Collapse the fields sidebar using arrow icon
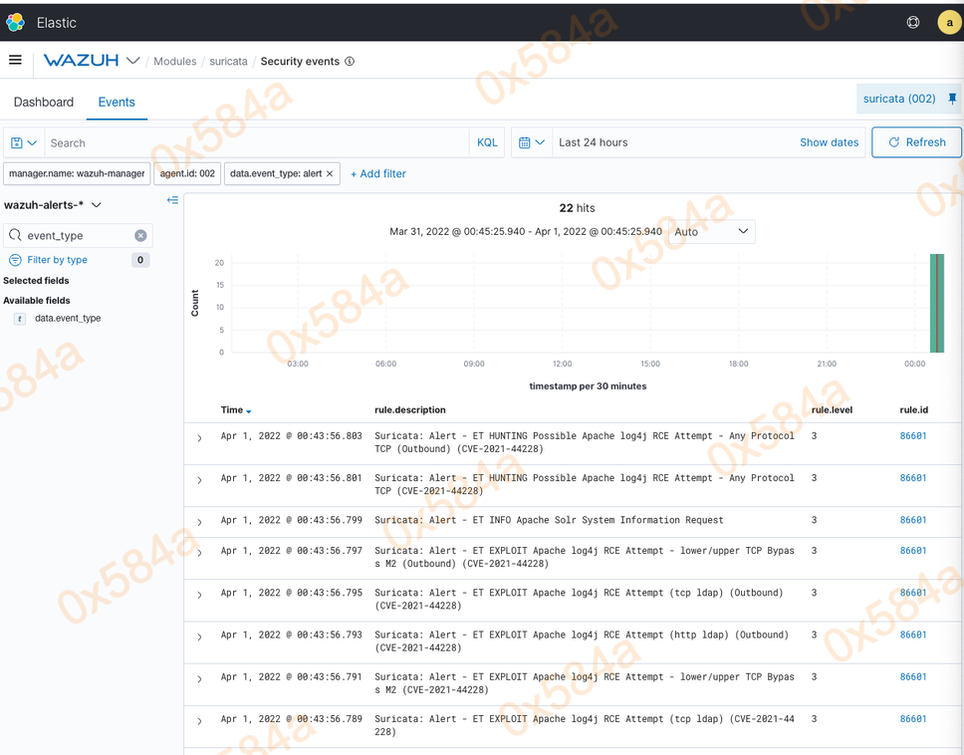The image size is (964, 755). click(172, 200)
